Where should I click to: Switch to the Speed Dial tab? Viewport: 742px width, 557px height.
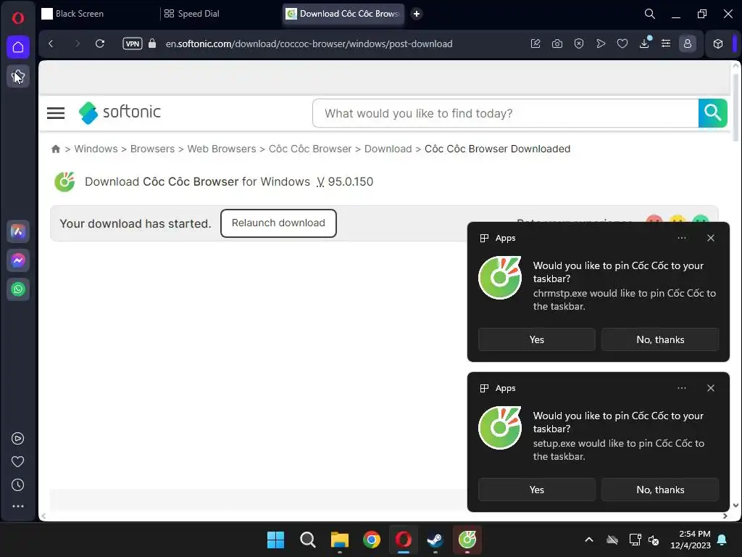click(219, 14)
